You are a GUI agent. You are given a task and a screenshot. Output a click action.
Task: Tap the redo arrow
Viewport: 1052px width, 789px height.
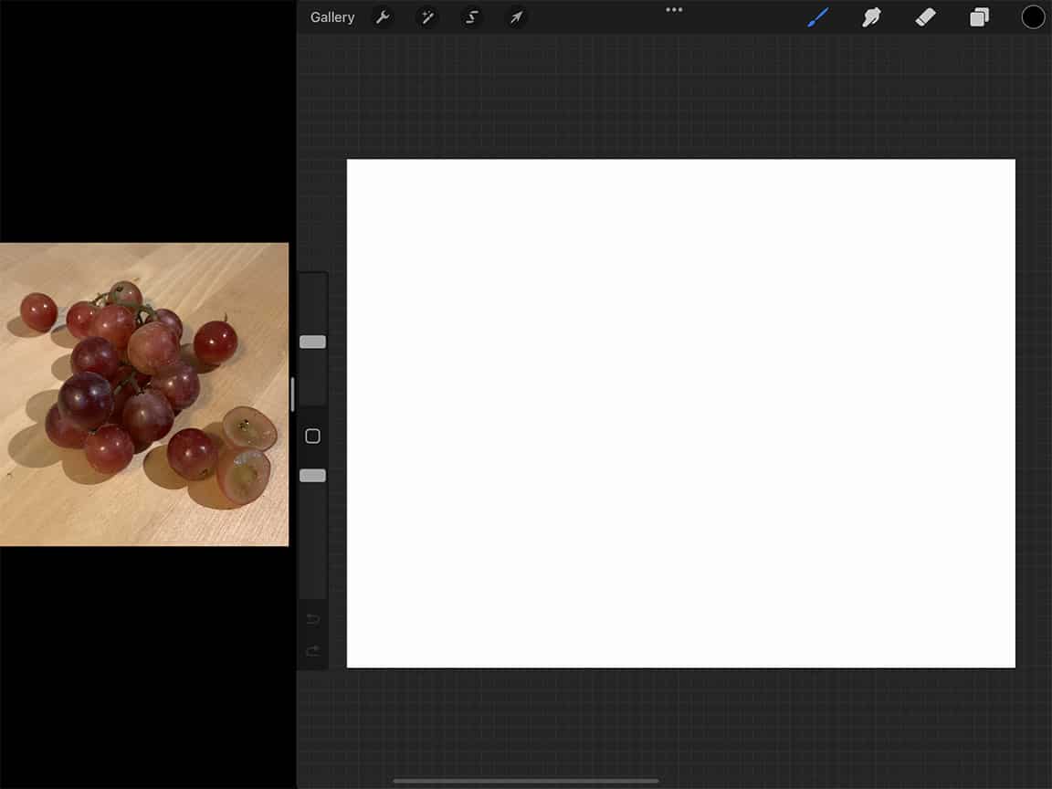[312, 651]
